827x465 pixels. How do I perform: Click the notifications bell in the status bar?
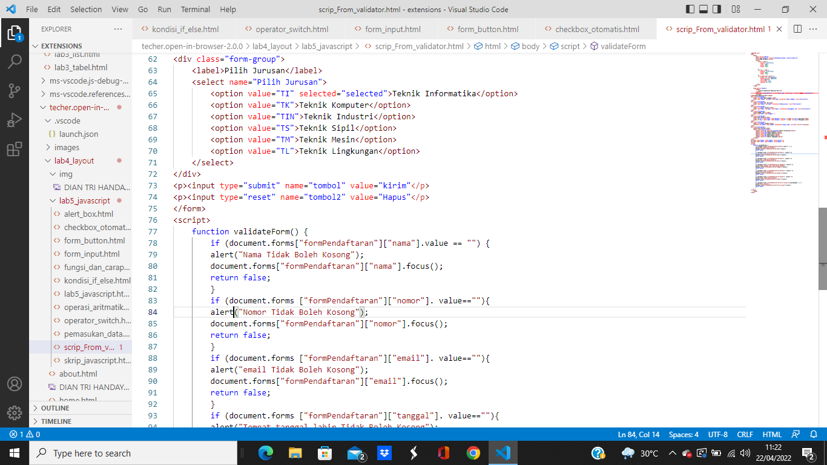tap(814, 434)
